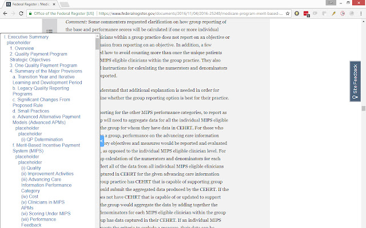Go to d. Small Practices section
This screenshot has height=228, width=366.
click(31, 111)
